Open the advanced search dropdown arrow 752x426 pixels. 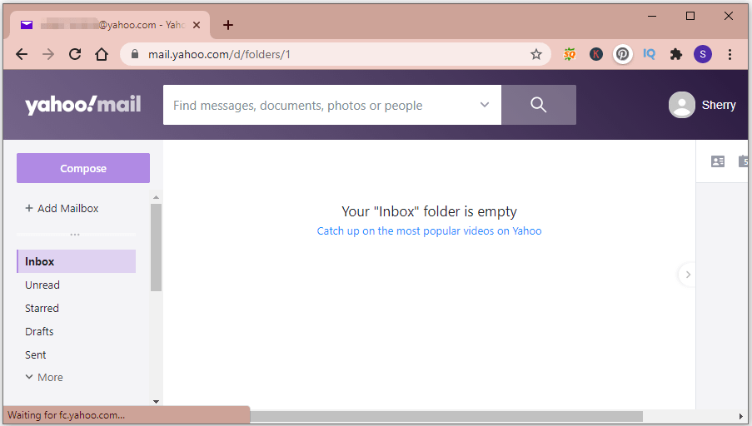click(485, 105)
